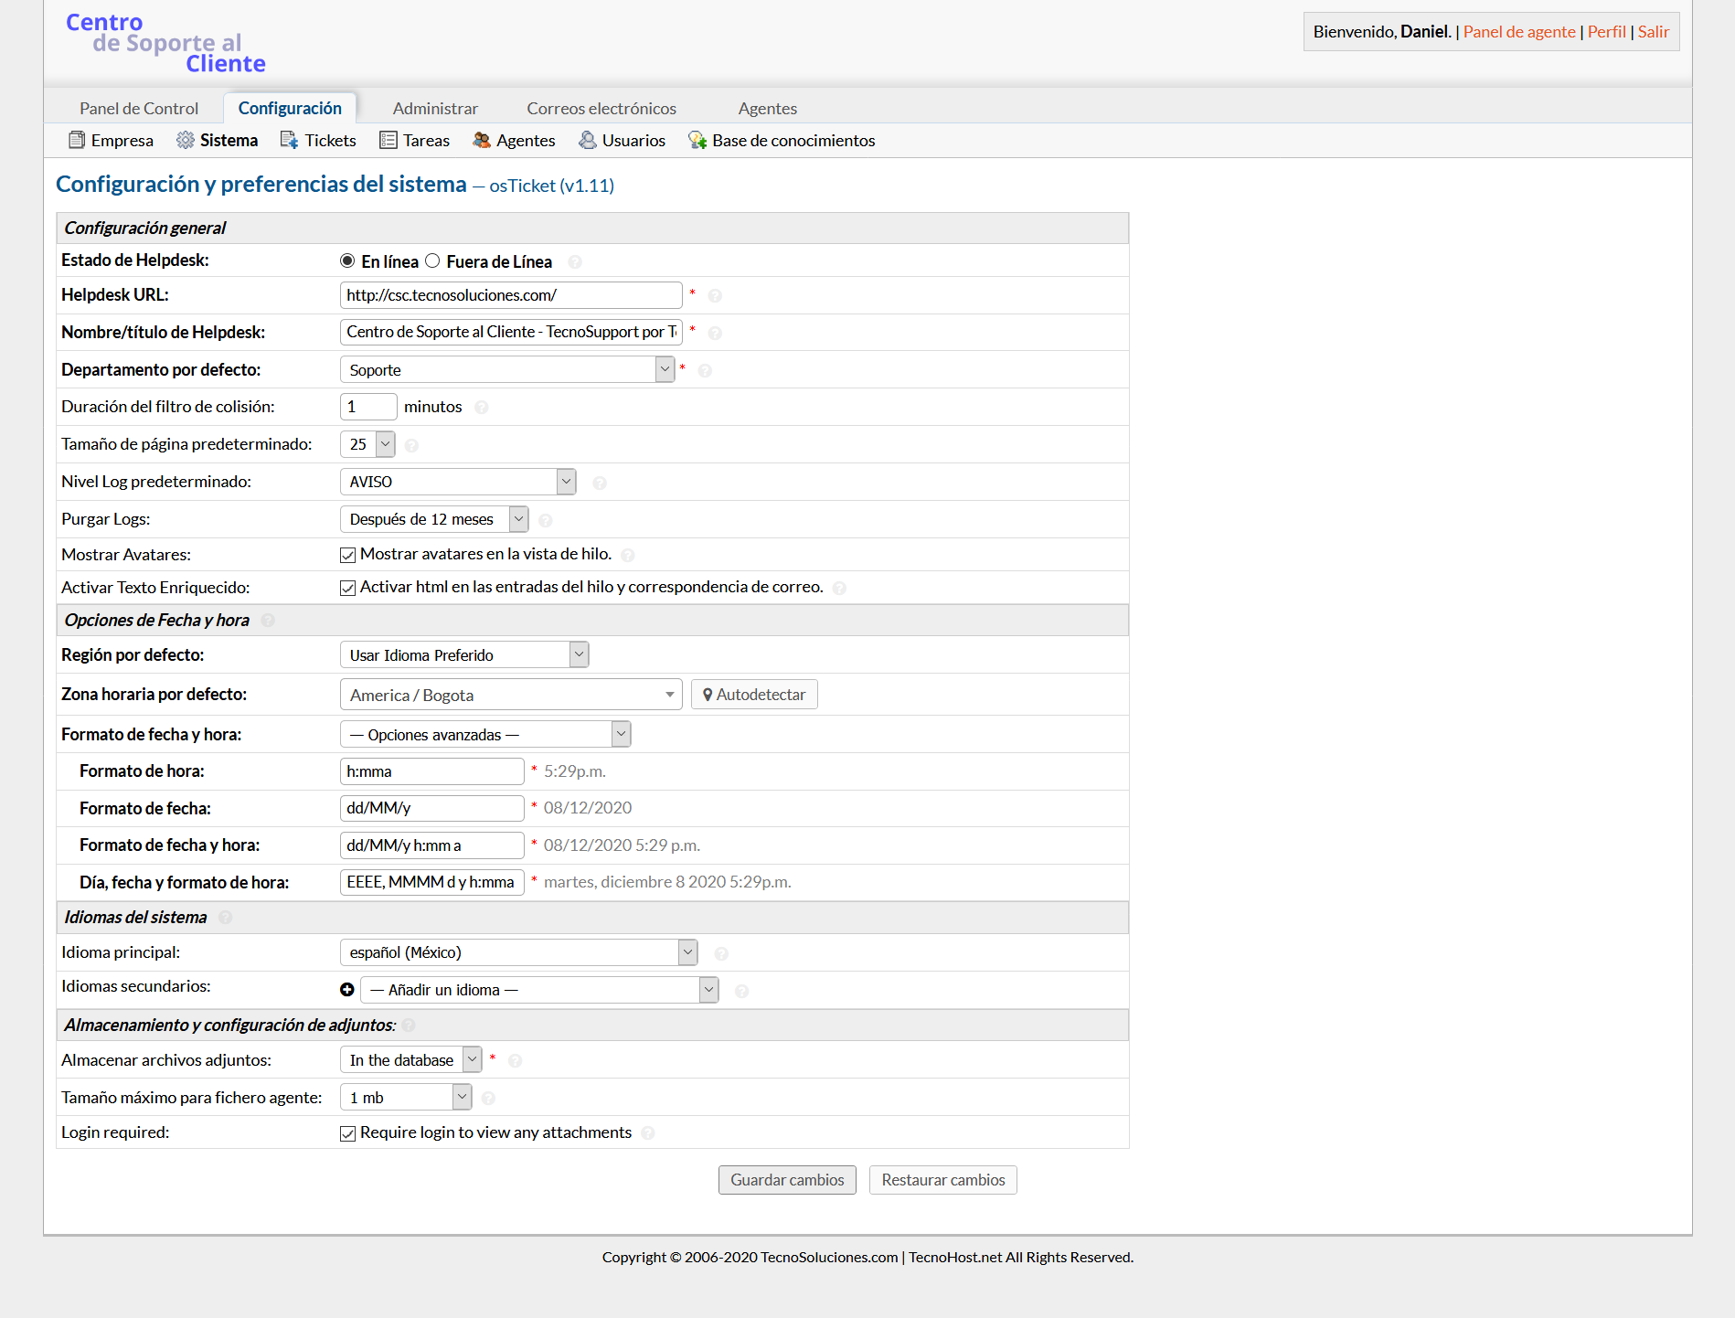Expand the Zona horaria America / Bogota selector
This screenshot has width=1735, height=1318.
pyautogui.click(x=510, y=695)
